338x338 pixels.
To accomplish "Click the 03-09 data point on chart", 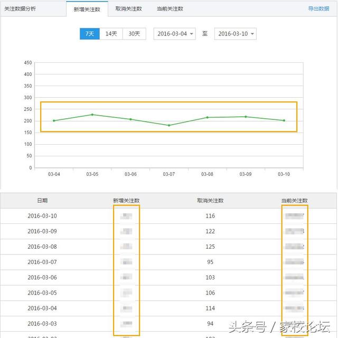I will pos(246,117).
